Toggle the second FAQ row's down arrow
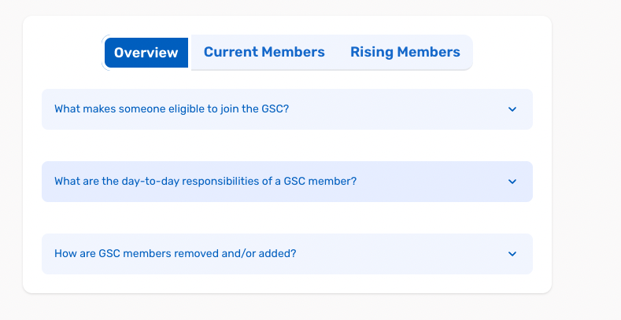Image resolution: width=621 pixels, height=320 pixels. tap(512, 182)
